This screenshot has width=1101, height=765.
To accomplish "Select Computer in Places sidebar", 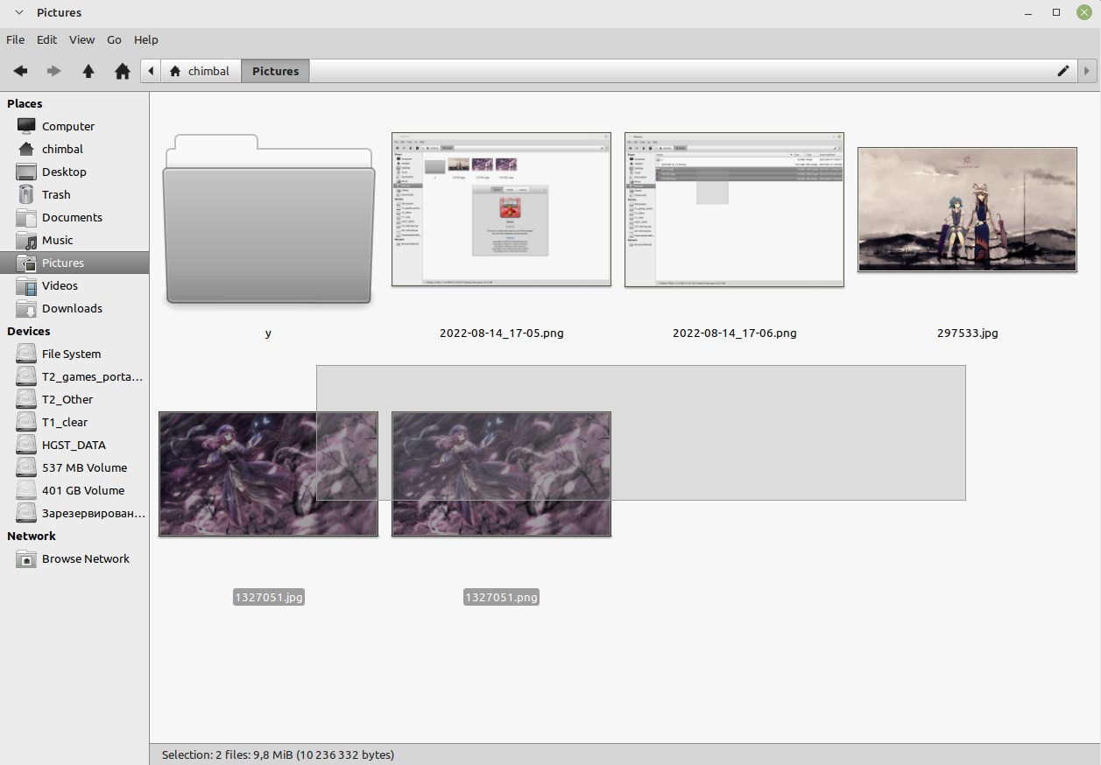I will 67,126.
